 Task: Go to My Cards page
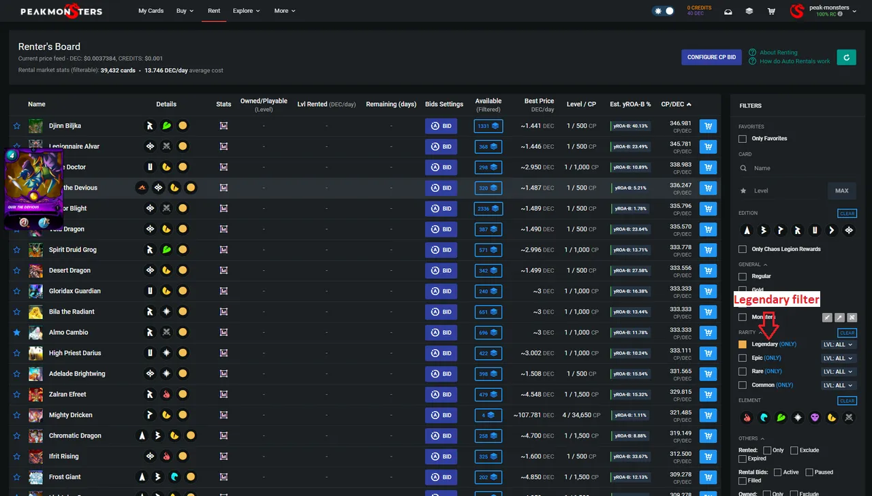(151, 11)
